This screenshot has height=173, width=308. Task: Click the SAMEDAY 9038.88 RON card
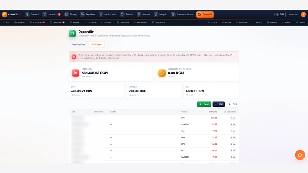coord(154,91)
